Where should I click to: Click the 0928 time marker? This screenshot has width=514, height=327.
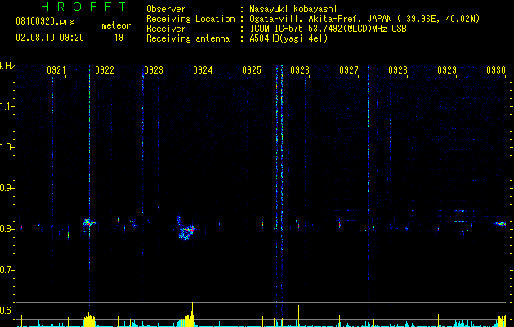(x=398, y=70)
